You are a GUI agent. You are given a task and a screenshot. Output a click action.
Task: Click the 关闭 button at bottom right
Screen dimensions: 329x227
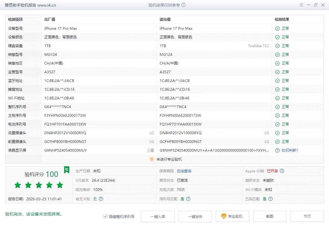coord(307,216)
